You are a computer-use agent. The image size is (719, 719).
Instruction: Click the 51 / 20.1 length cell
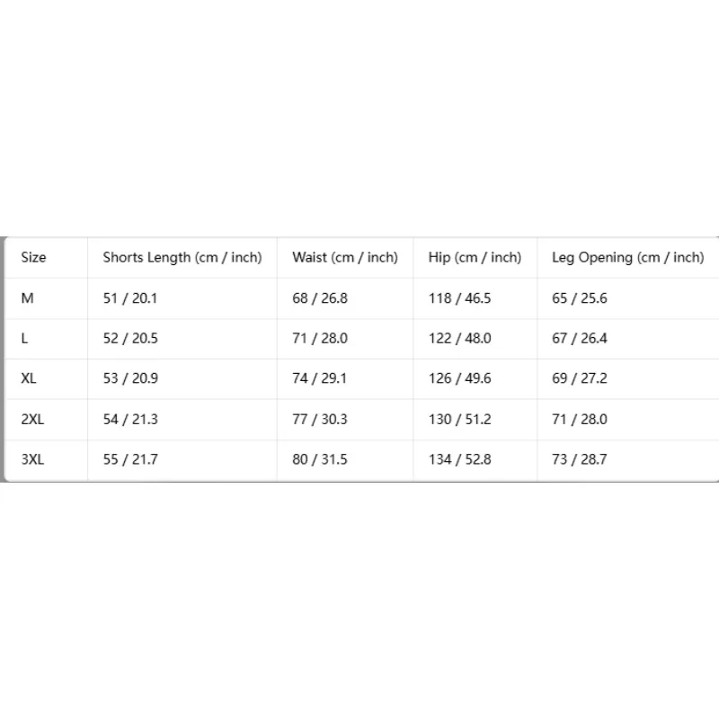[130, 298]
